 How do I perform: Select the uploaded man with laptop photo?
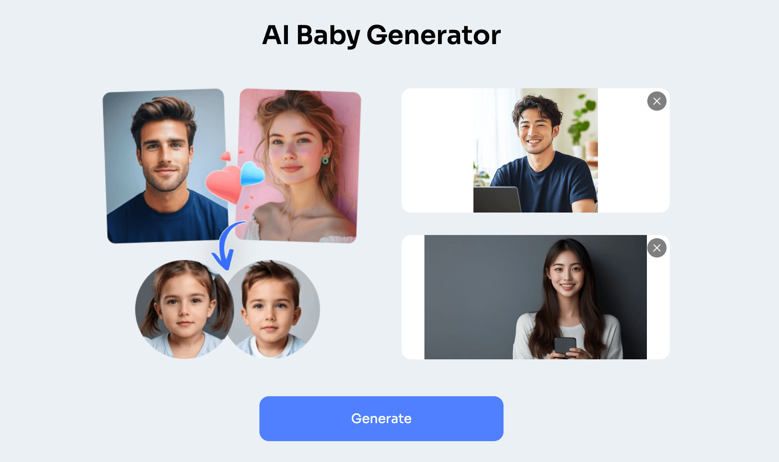(x=535, y=150)
